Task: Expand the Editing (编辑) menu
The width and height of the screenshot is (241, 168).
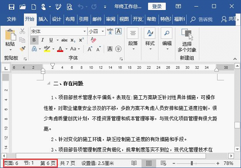Action: [x=167, y=39]
